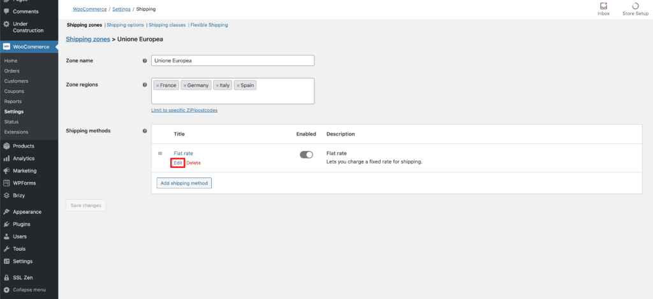The width and height of the screenshot is (653, 299).
Task: Delete the Flat rate shipping method
Action: pyautogui.click(x=193, y=163)
